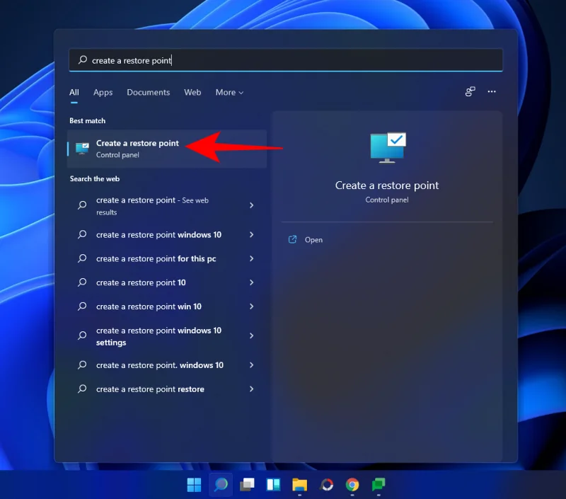Click the Open shortcut icon in preview pane
Image resolution: width=566 pixels, height=499 pixels.
(292, 240)
